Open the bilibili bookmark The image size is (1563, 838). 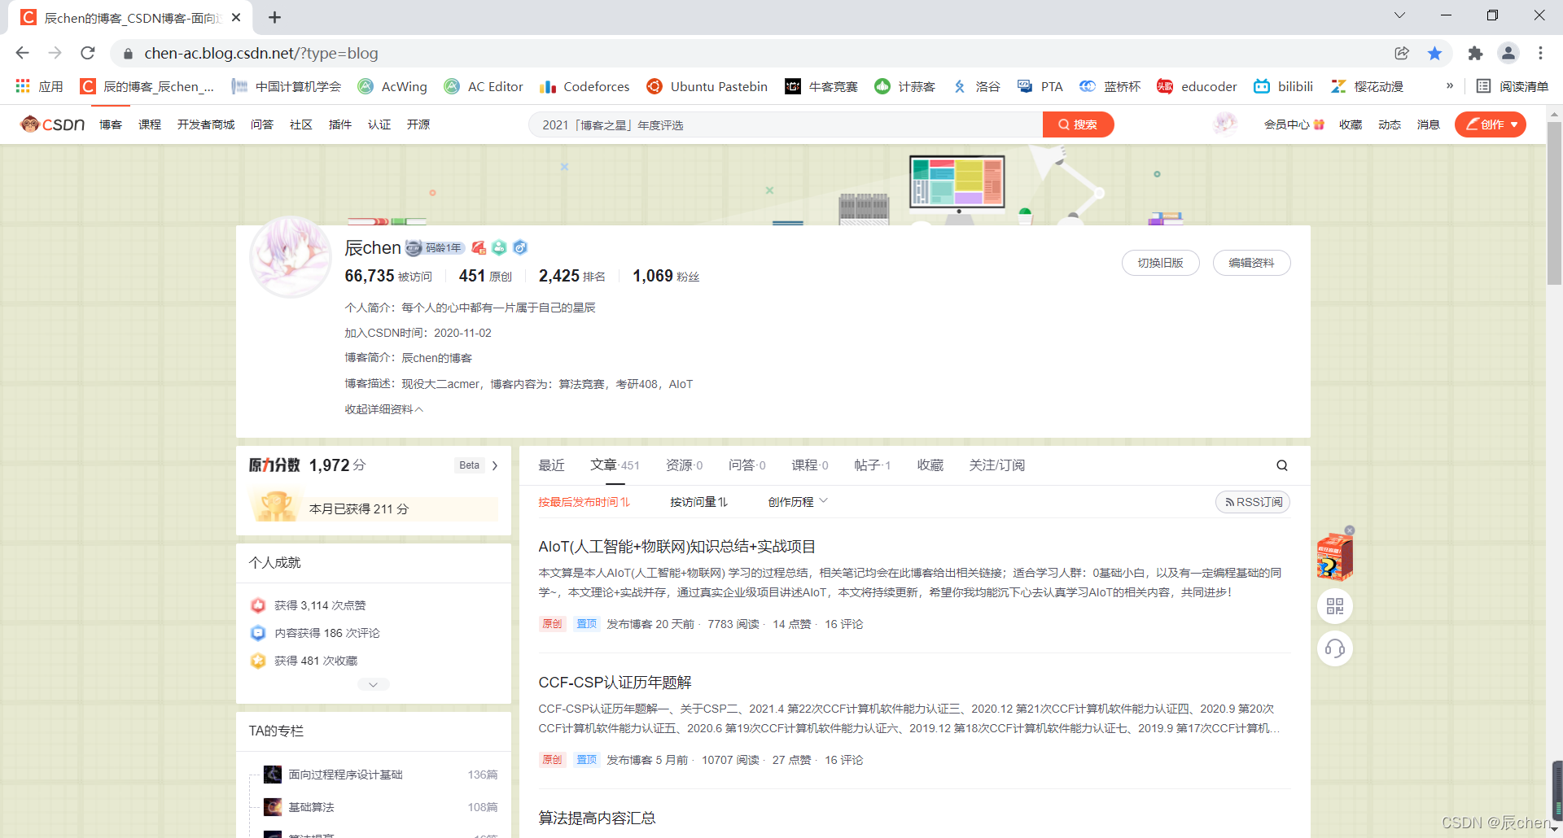click(x=1283, y=86)
